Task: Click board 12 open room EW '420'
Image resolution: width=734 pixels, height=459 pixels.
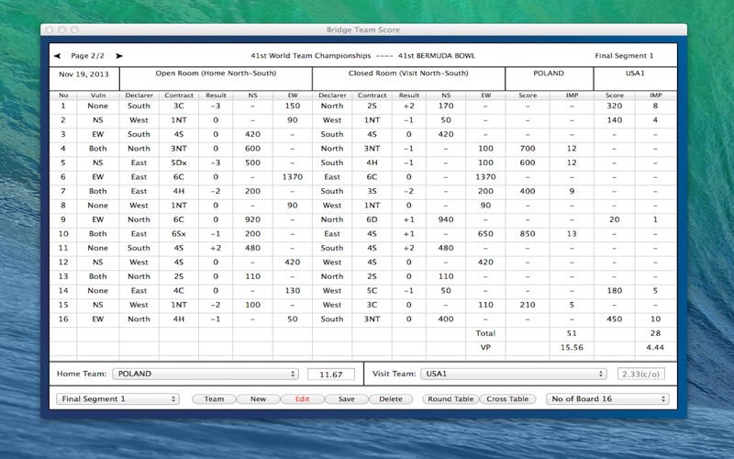Action: coord(293,263)
